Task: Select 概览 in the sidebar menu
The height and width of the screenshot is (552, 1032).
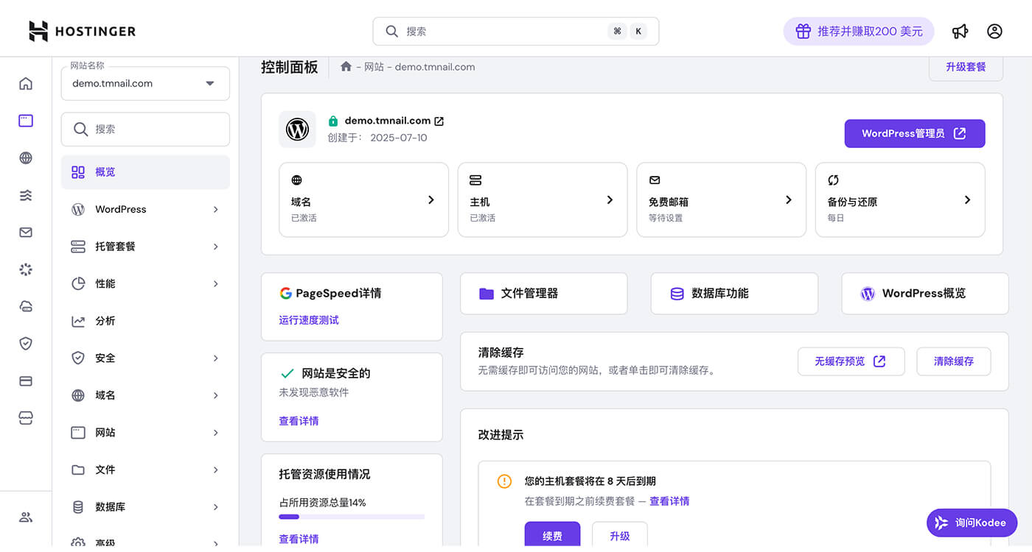Action: click(x=145, y=172)
